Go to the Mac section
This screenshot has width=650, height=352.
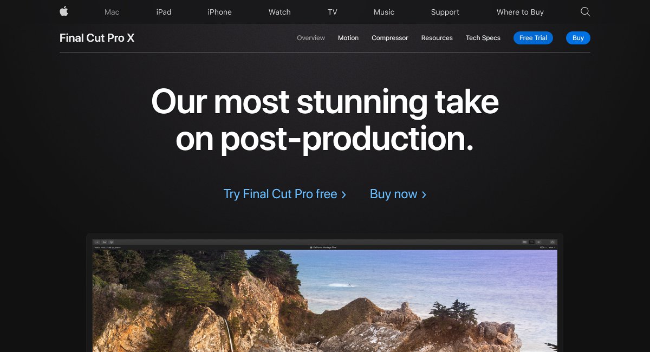(112, 12)
